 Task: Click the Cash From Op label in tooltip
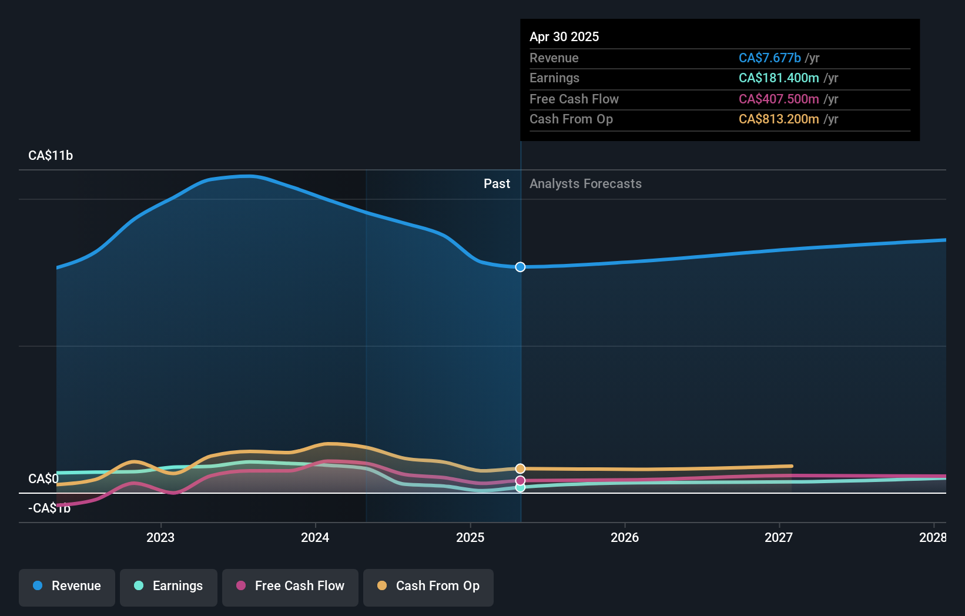coord(571,119)
